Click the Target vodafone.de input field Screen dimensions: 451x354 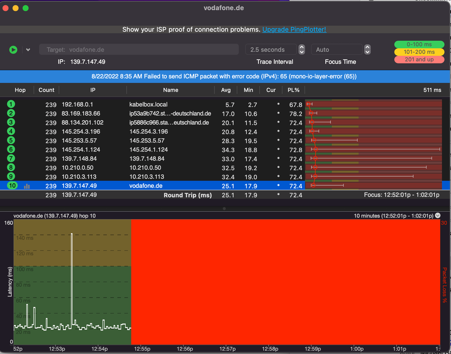(x=139, y=49)
